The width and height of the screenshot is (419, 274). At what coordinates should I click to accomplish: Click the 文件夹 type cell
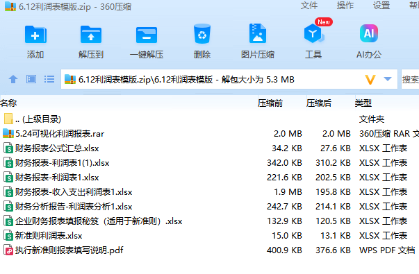pyautogui.click(x=372, y=119)
